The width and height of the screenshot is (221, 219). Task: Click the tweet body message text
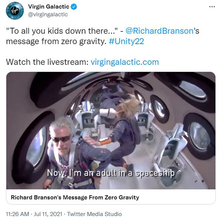tap(103, 36)
